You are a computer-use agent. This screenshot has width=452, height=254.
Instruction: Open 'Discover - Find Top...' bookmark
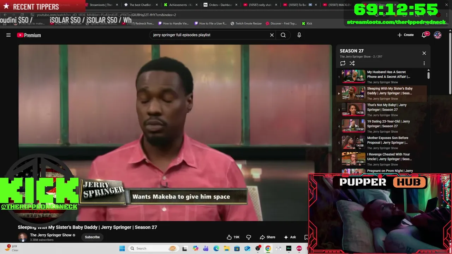click(x=281, y=23)
